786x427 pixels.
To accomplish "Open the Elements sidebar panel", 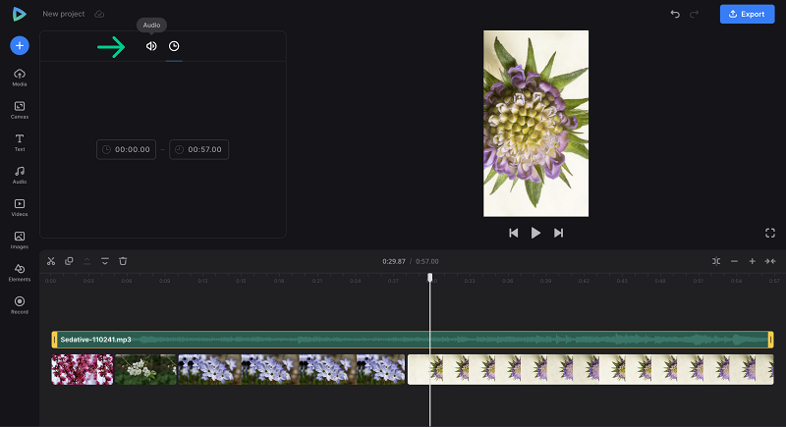I will click(20, 272).
